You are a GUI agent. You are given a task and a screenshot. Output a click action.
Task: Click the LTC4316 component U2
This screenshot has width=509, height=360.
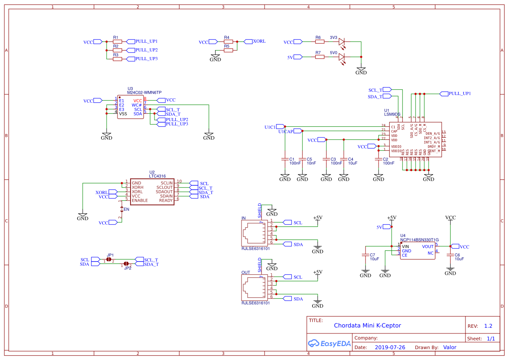tap(152, 192)
